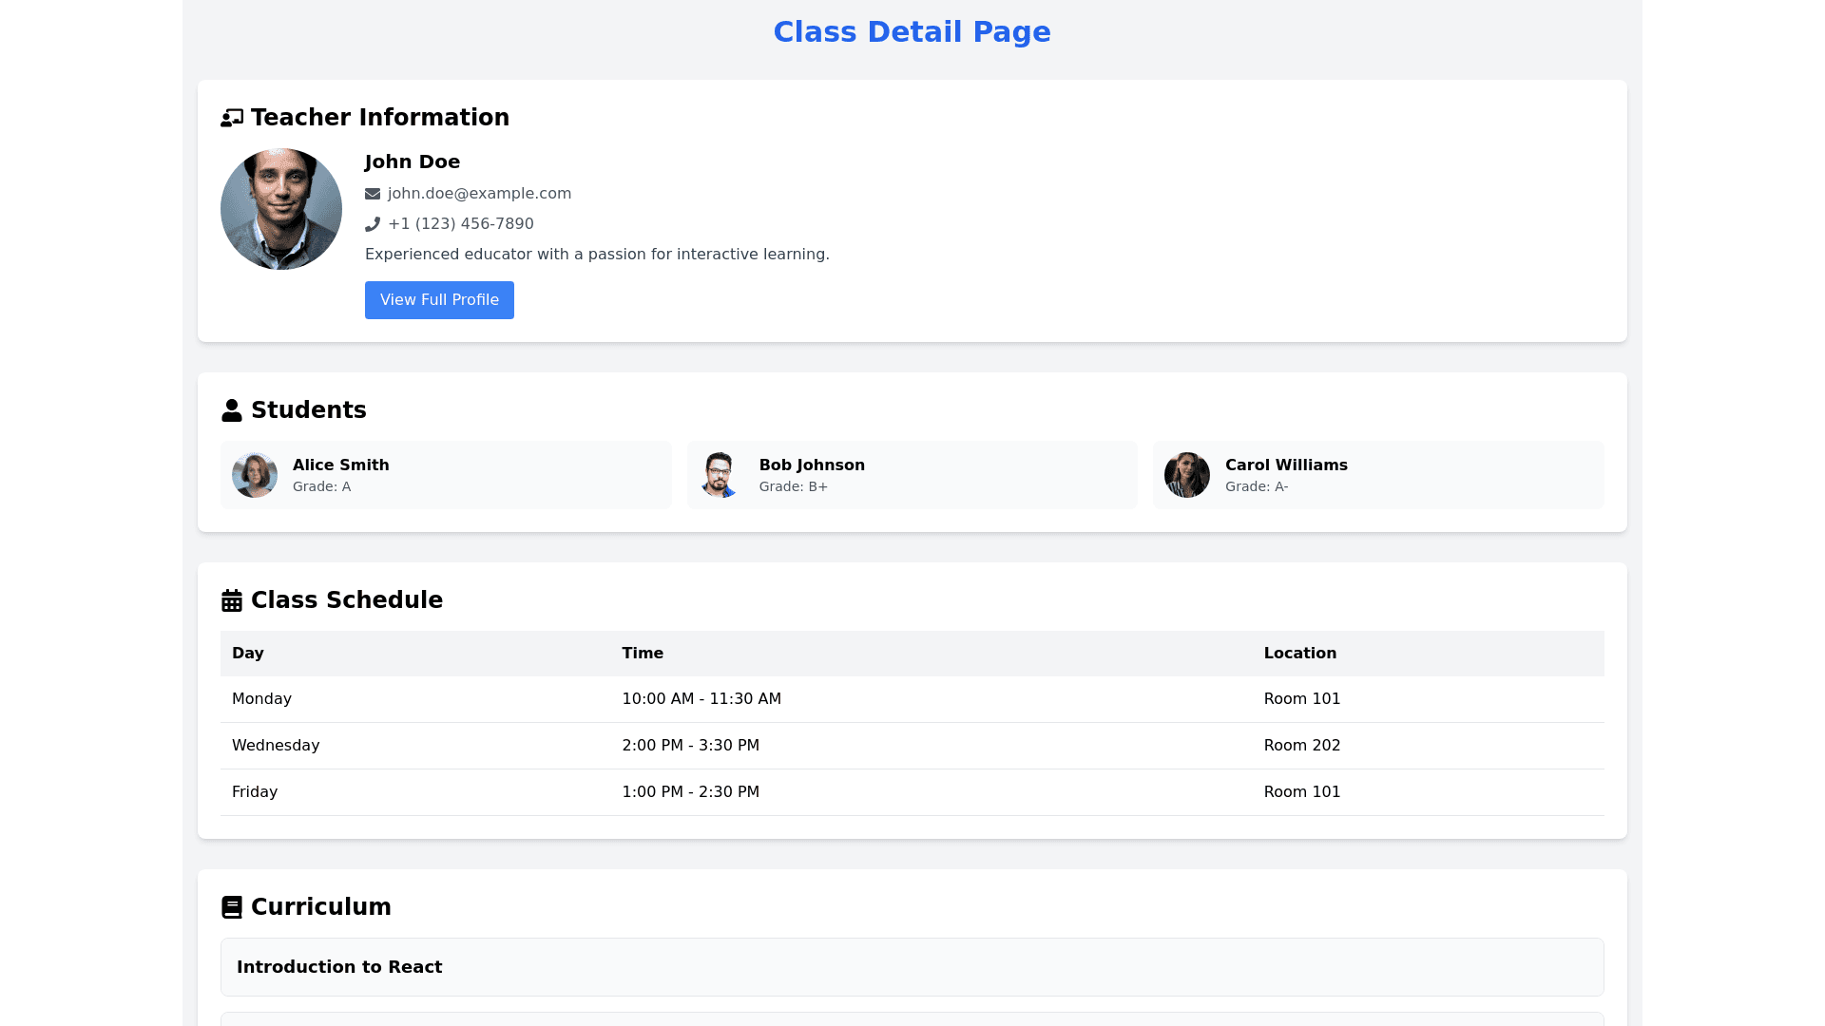Click the Friday Room 101 schedule row
Image resolution: width=1825 pixels, height=1026 pixels.
pos(912,792)
